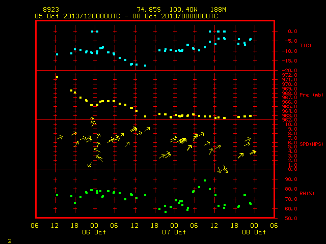This screenshot has height=244, width=326.
Task: Select the 972 mb pressure point at 12 UTC
Action: [x=57, y=77]
